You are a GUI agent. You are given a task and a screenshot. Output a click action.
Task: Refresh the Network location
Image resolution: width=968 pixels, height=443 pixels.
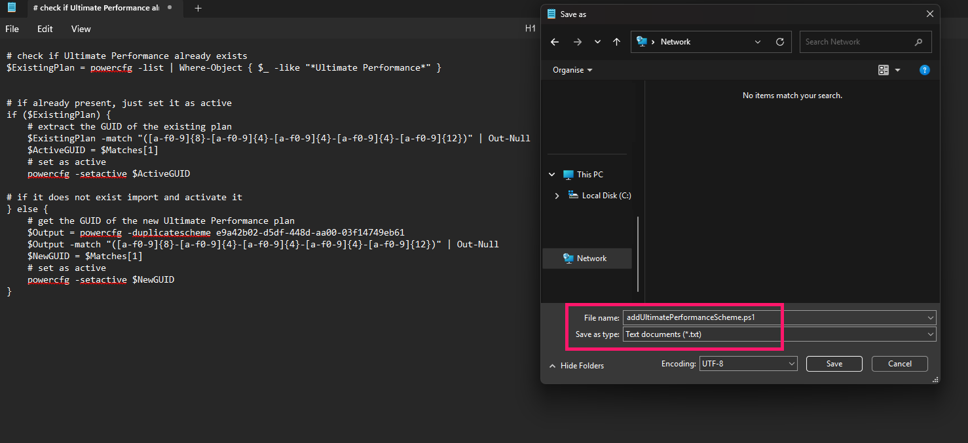pos(779,42)
